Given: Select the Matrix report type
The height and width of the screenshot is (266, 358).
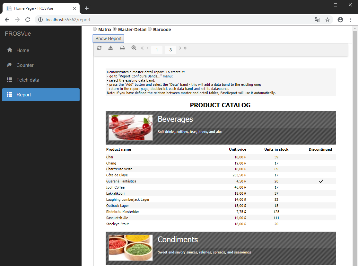Looking at the screenshot, I should (95, 29).
